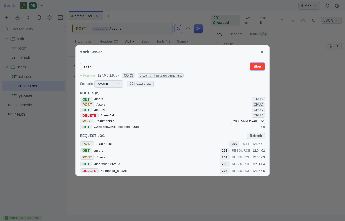Switch to request Headers (3) tab
Screen dimensions: 345x221
click(x=109, y=41)
